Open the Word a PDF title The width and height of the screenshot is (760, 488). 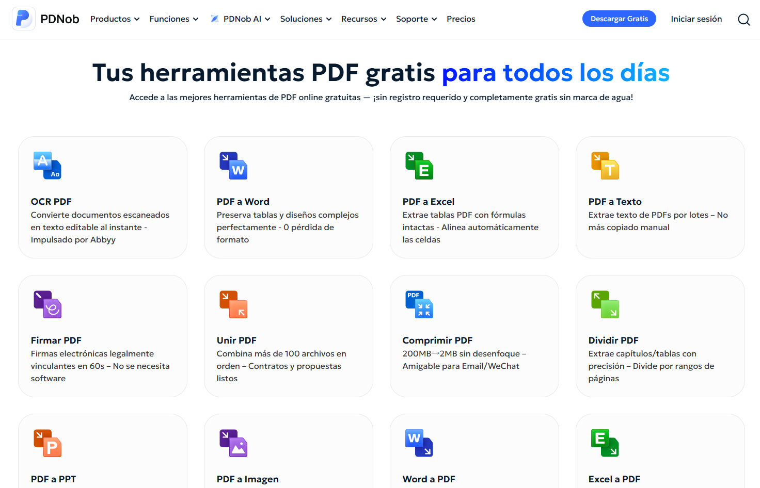[x=429, y=479]
